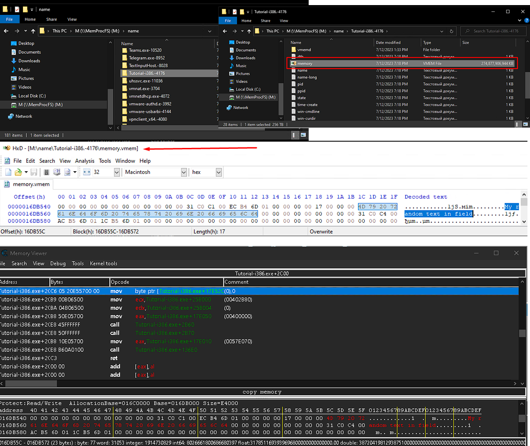
Task: Click the Open RAM chip icon in HxD
Action: coord(47,172)
